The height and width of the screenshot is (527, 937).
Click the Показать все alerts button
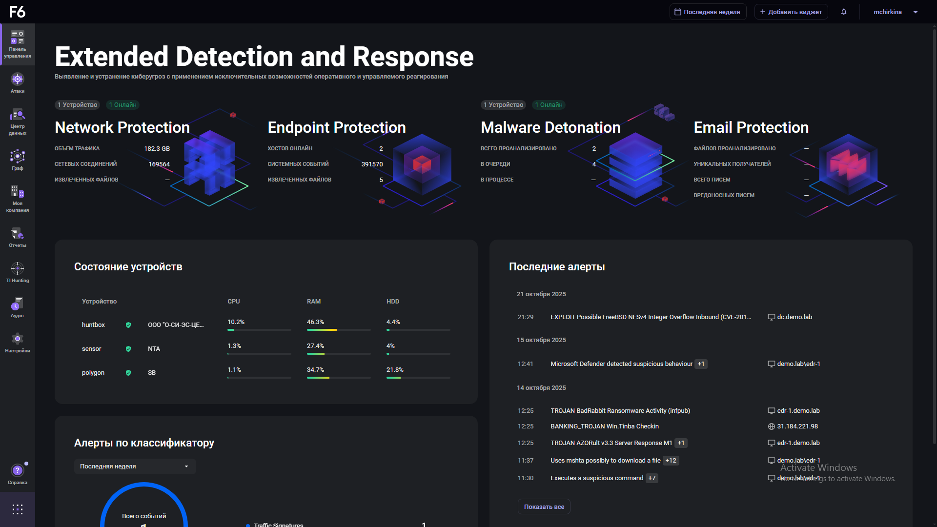point(544,507)
